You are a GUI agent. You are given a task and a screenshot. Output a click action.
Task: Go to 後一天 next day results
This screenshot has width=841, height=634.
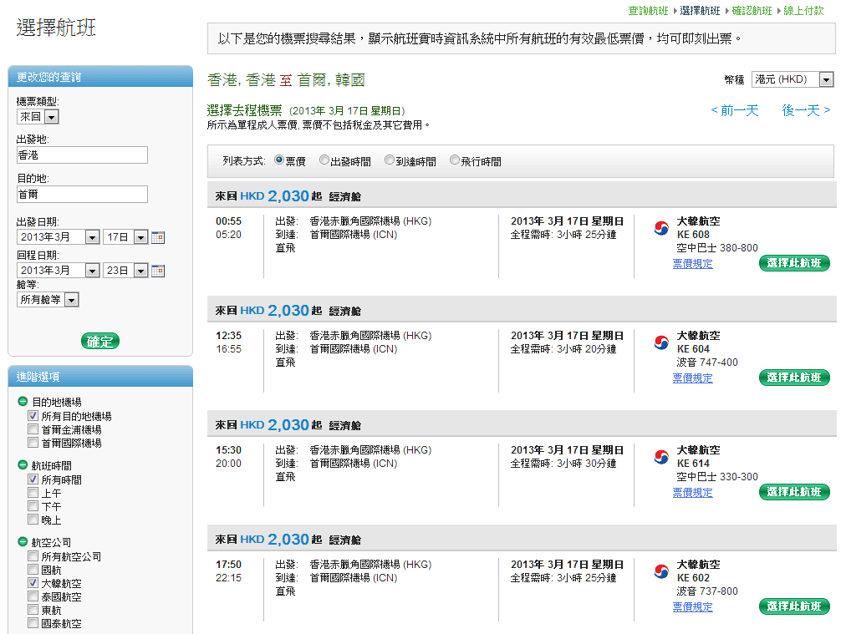pyautogui.click(x=806, y=110)
